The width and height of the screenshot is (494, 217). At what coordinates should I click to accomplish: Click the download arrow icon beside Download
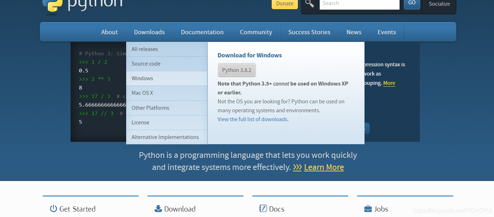[158, 209]
